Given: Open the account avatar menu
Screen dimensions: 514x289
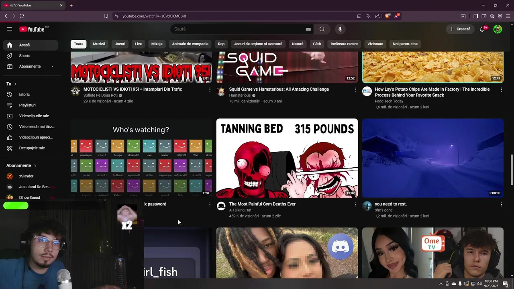Looking at the screenshot, I should click(498, 29).
